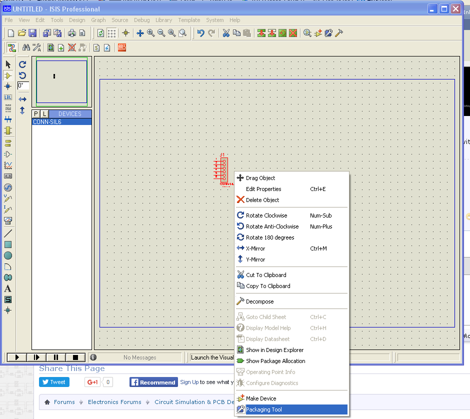The image size is (470, 419).
Task: Open the Forums breadcrumb link
Action: pyautogui.click(x=64, y=402)
